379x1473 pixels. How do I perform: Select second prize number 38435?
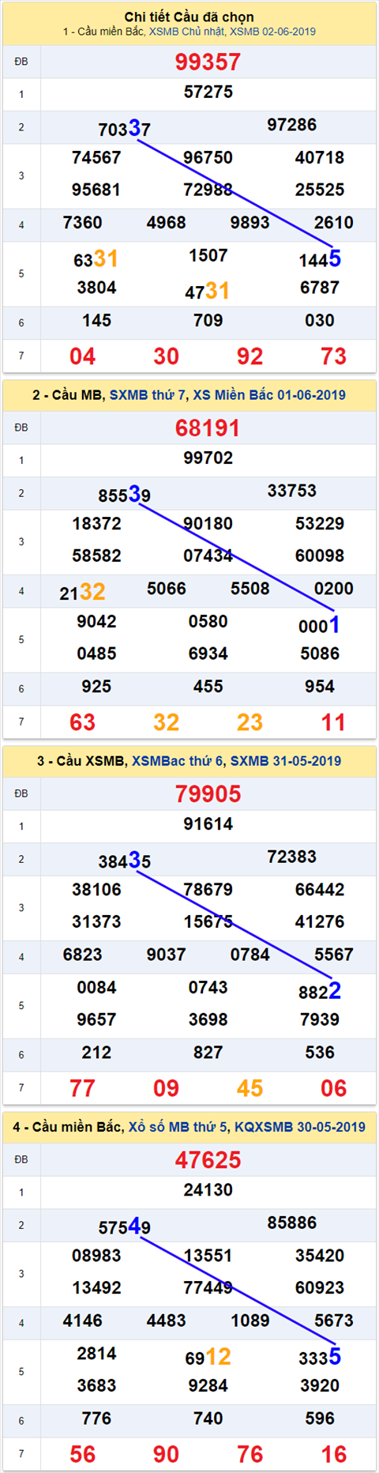tap(124, 860)
